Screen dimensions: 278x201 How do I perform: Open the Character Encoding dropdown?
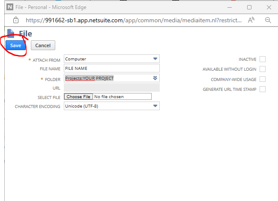(x=155, y=106)
